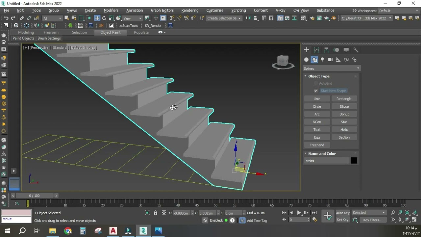
Task: Select the Geometry category icon
Action: point(307,60)
